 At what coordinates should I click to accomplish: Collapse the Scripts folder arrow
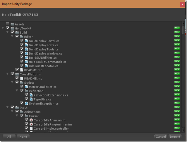coord(12,82)
